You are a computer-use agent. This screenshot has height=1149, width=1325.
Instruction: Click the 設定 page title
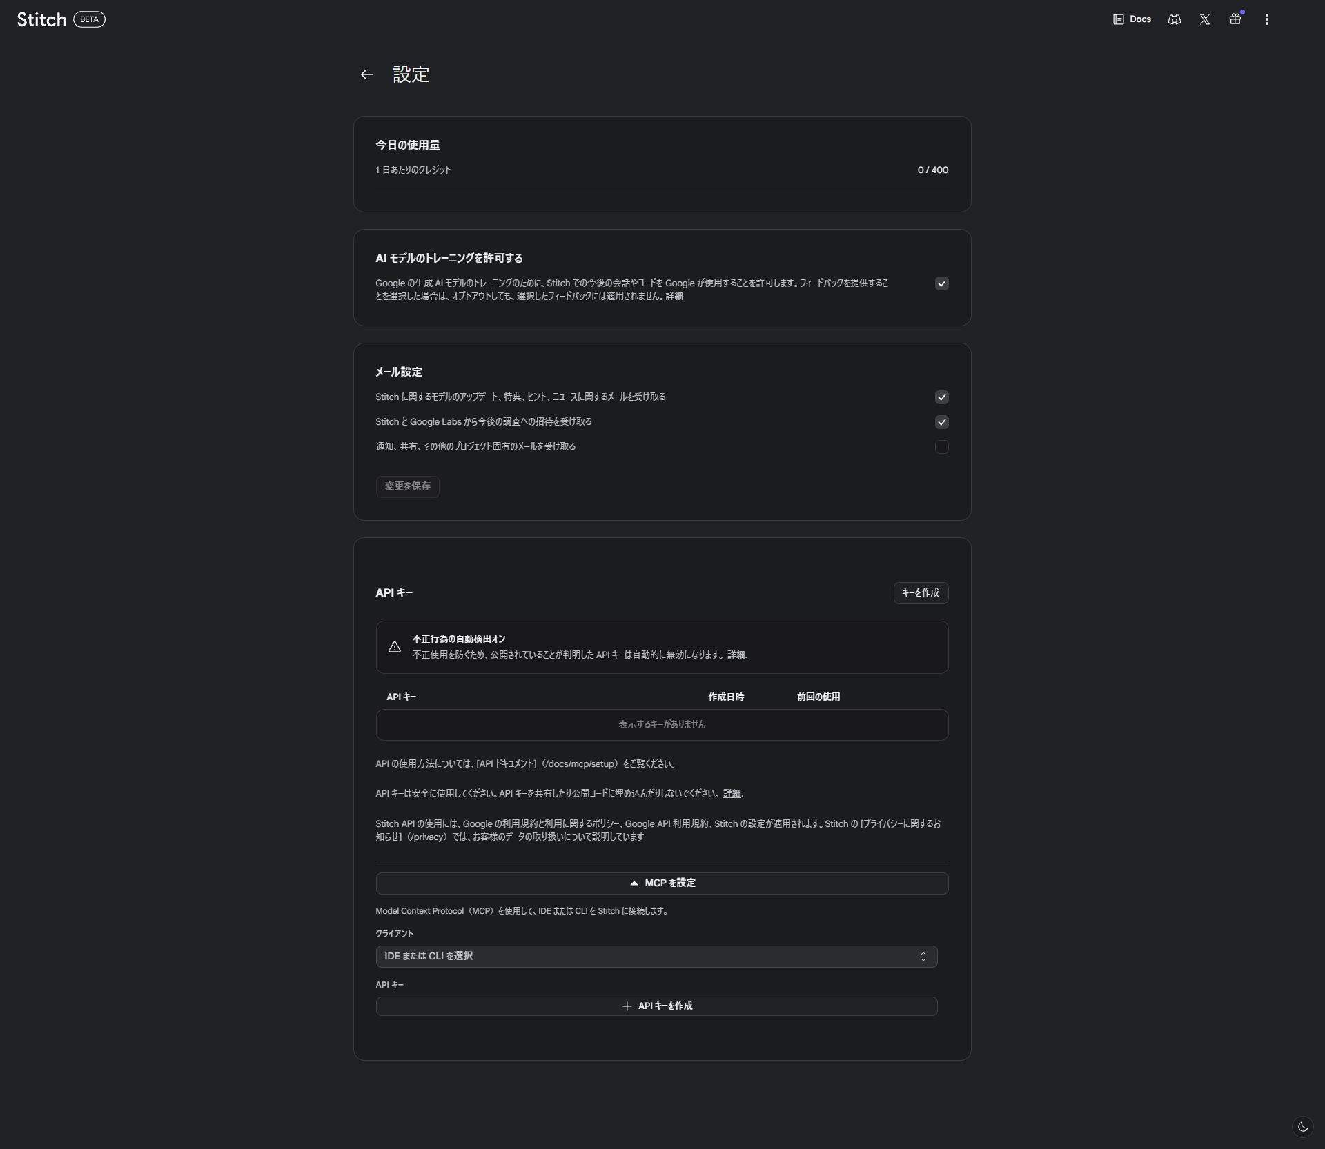coord(411,74)
